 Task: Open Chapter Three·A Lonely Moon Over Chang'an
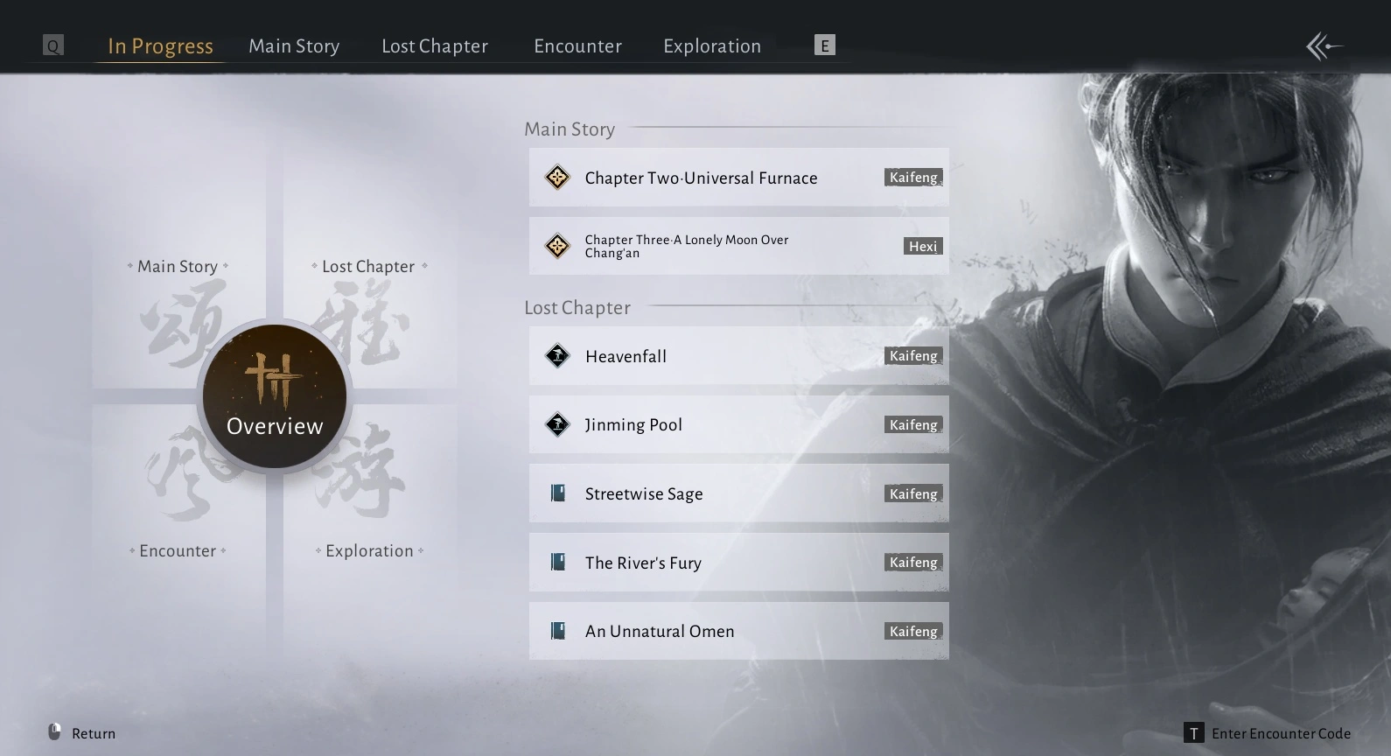click(x=738, y=246)
